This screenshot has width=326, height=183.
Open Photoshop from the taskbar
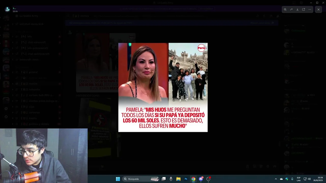tap(186, 179)
